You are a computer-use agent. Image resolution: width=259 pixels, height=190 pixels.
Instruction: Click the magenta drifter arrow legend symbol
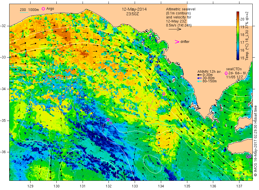[x=177, y=42]
